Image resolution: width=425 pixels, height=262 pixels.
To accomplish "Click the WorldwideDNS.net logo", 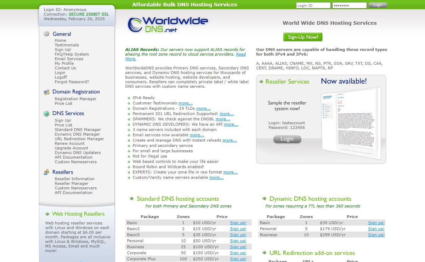I will (x=168, y=24).
